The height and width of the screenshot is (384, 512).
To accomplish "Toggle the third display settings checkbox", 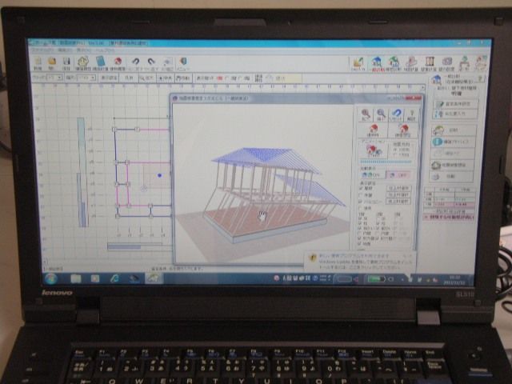I will point(361,202).
